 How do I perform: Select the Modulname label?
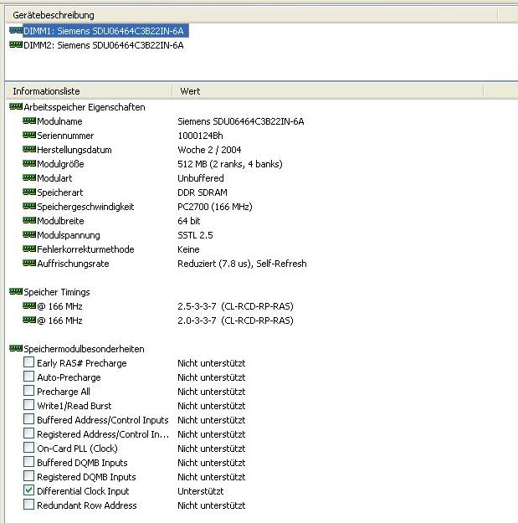(x=59, y=121)
